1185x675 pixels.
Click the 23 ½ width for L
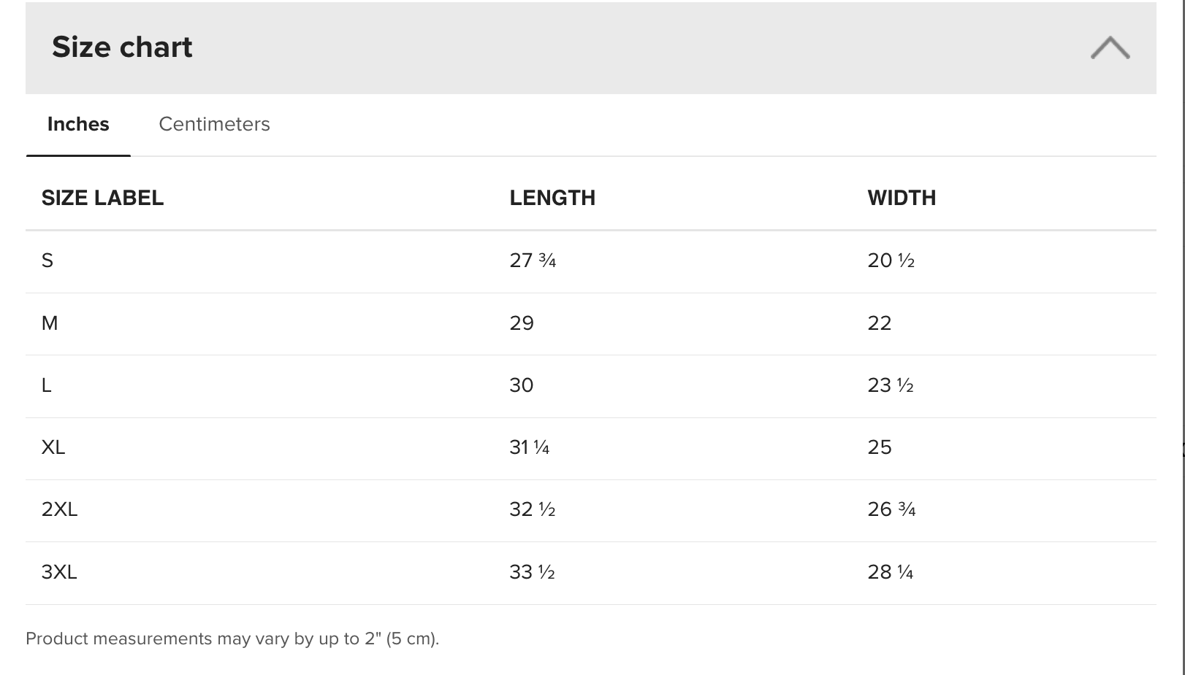coord(891,385)
